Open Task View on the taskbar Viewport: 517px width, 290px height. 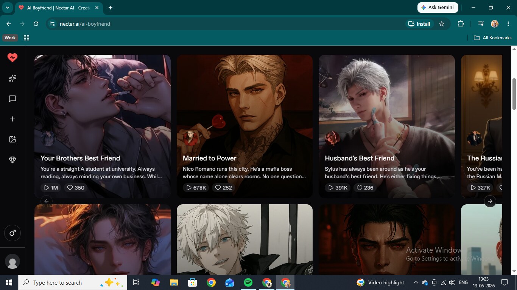[136, 282]
